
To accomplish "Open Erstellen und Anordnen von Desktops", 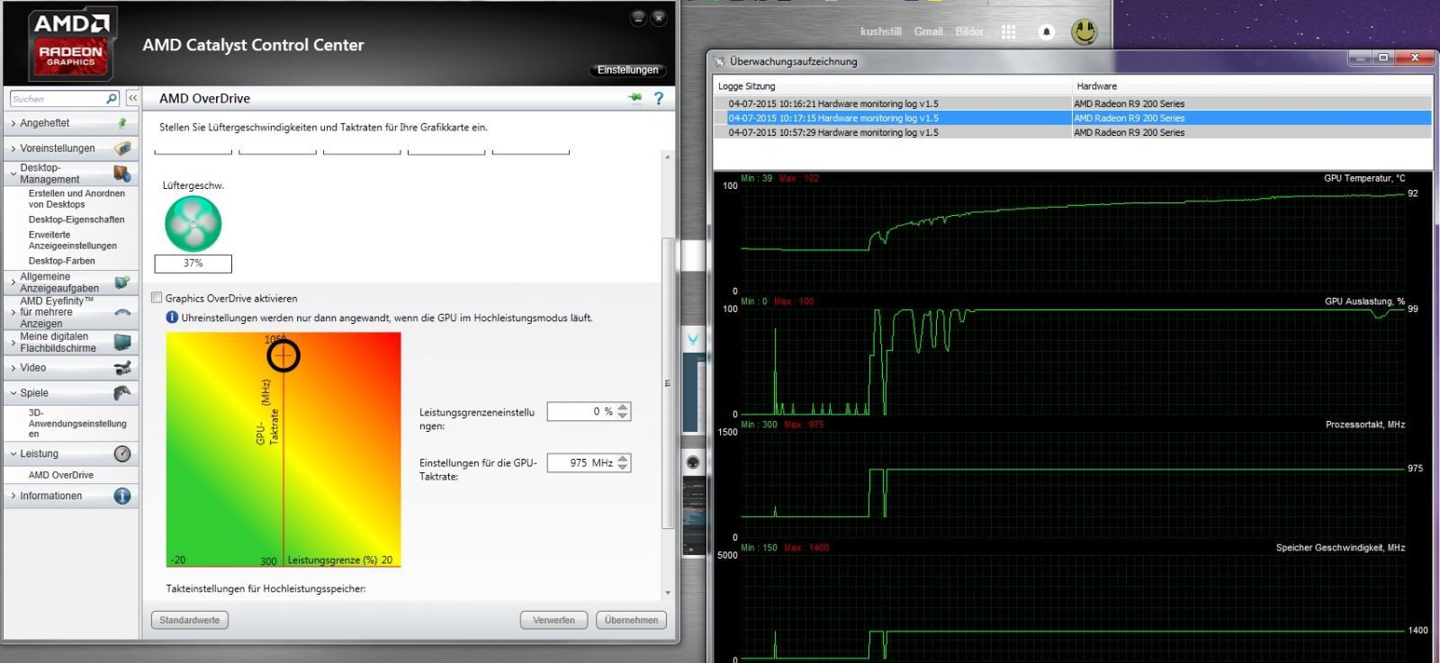I will tap(76, 199).
